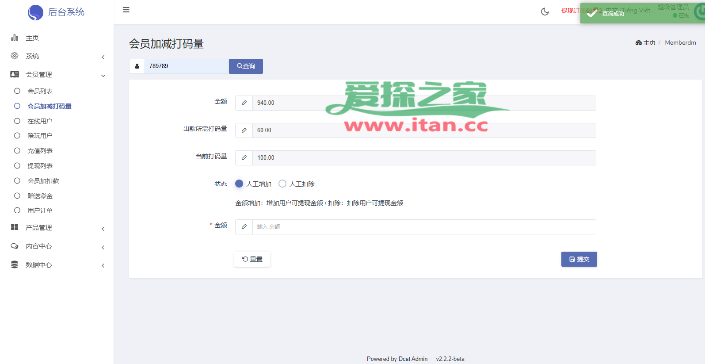Click the dashboard icon in the breadcrumb

[639, 43]
